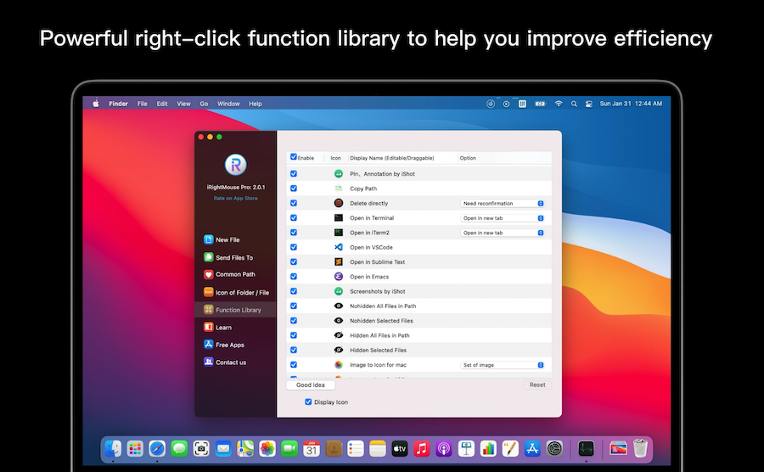764x472 pixels.
Task: Click eye icon for Nohidden All Files
Action: coord(339,306)
